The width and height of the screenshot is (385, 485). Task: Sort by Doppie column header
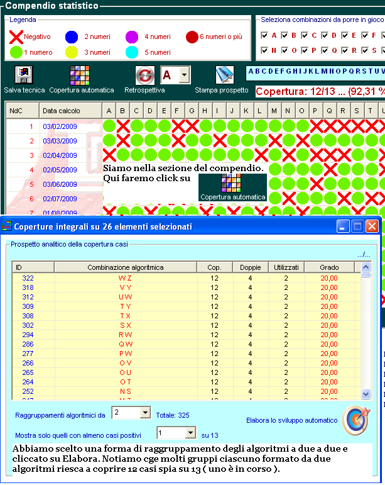click(x=251, y=267)
